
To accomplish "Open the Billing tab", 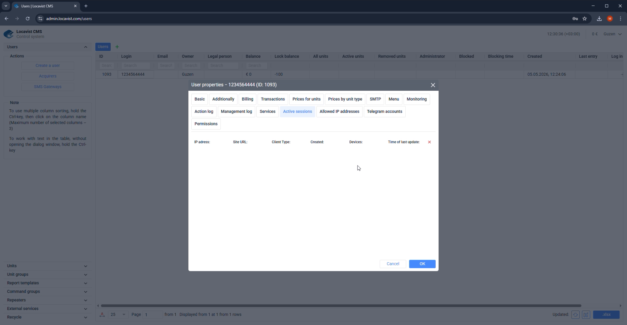I will coord(247,99).
